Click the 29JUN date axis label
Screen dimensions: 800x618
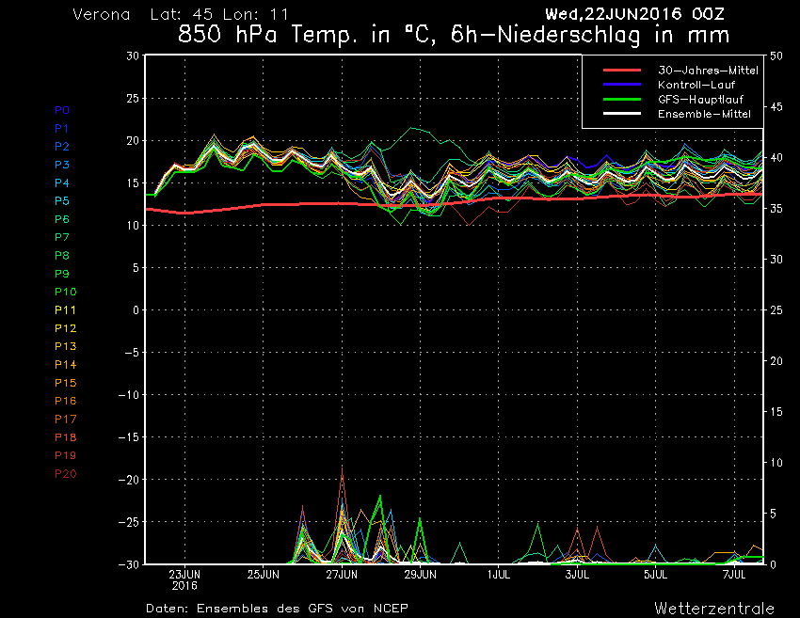pos(421,575)
